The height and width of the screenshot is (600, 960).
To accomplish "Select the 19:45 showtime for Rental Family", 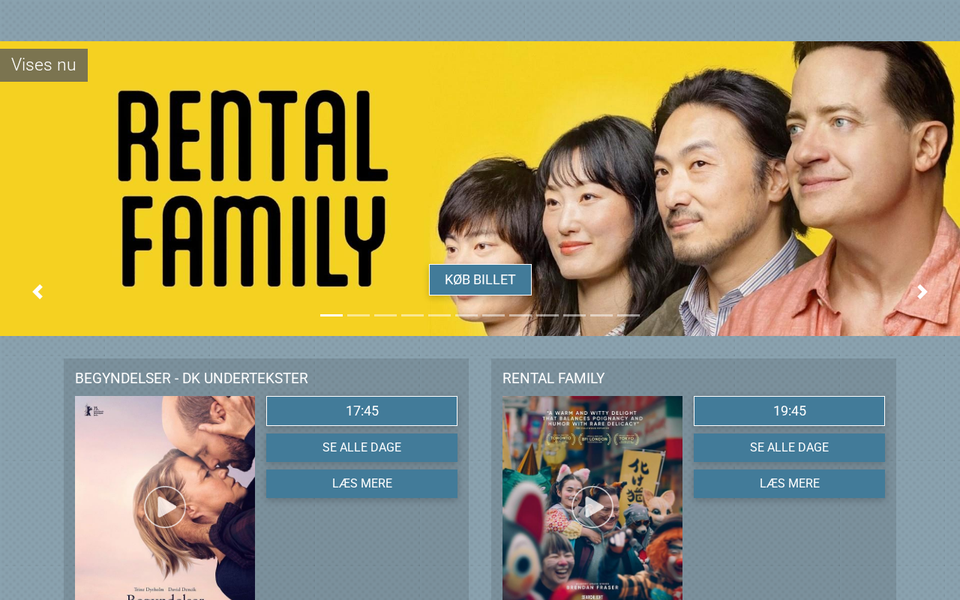I will coord(789,411).
